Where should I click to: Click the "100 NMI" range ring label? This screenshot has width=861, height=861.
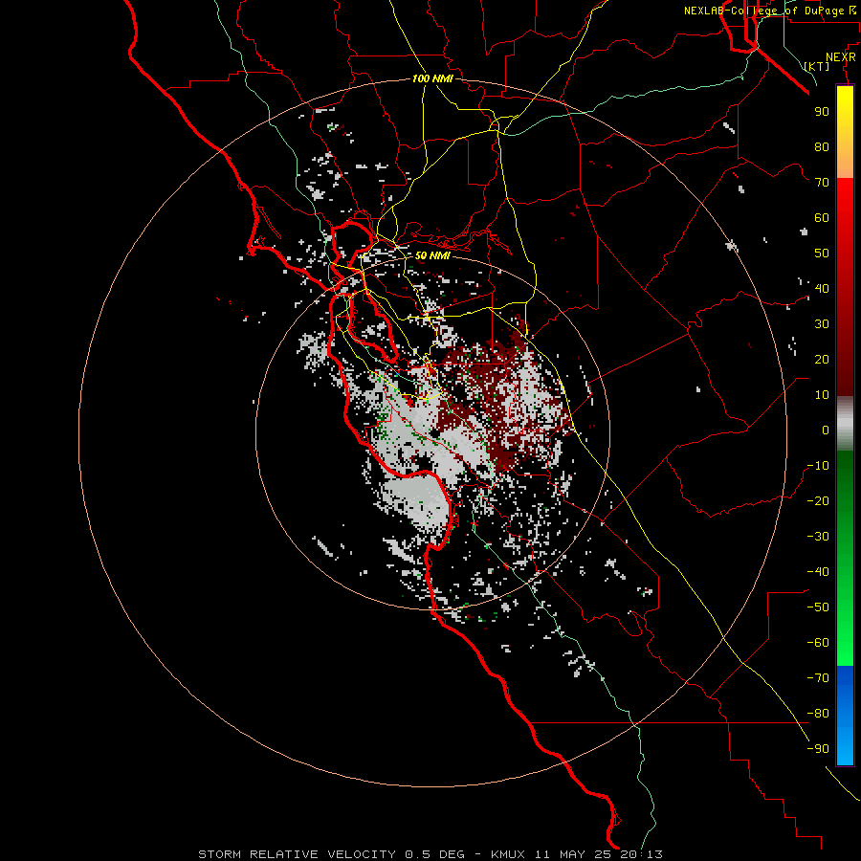432,78
